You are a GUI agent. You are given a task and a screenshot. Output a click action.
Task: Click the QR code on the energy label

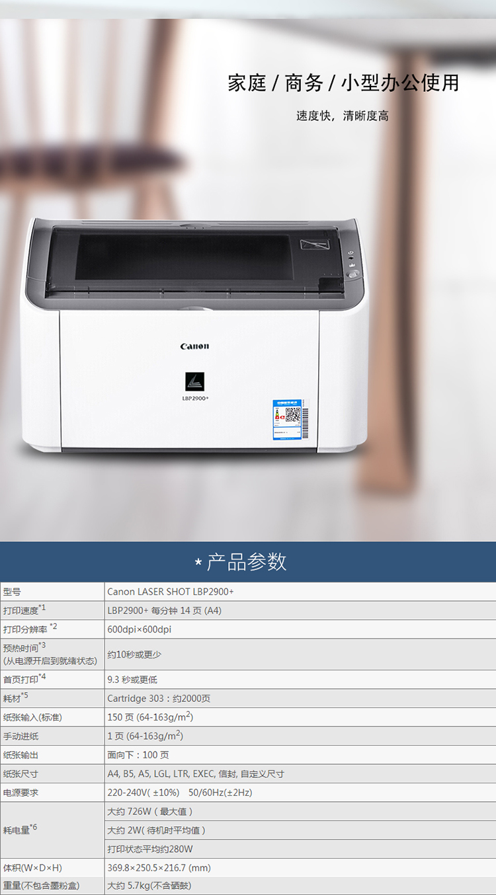click(x=292, y=415)
